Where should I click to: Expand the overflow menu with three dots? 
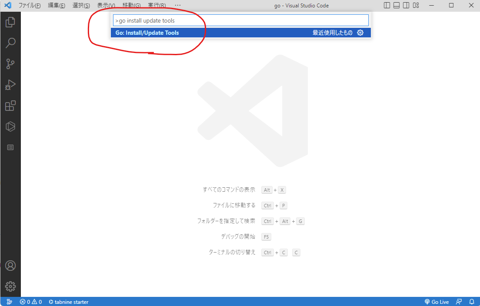(177, 5)
